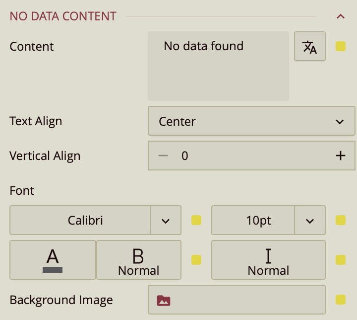
Task: Expand the 10pt font size dropdown
Action: pos(310,220)
